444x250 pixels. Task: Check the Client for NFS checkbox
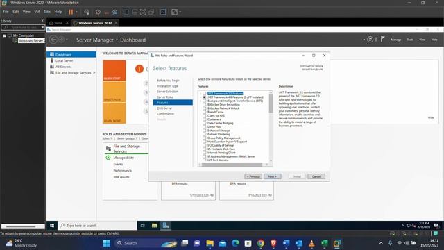(205, 116)
